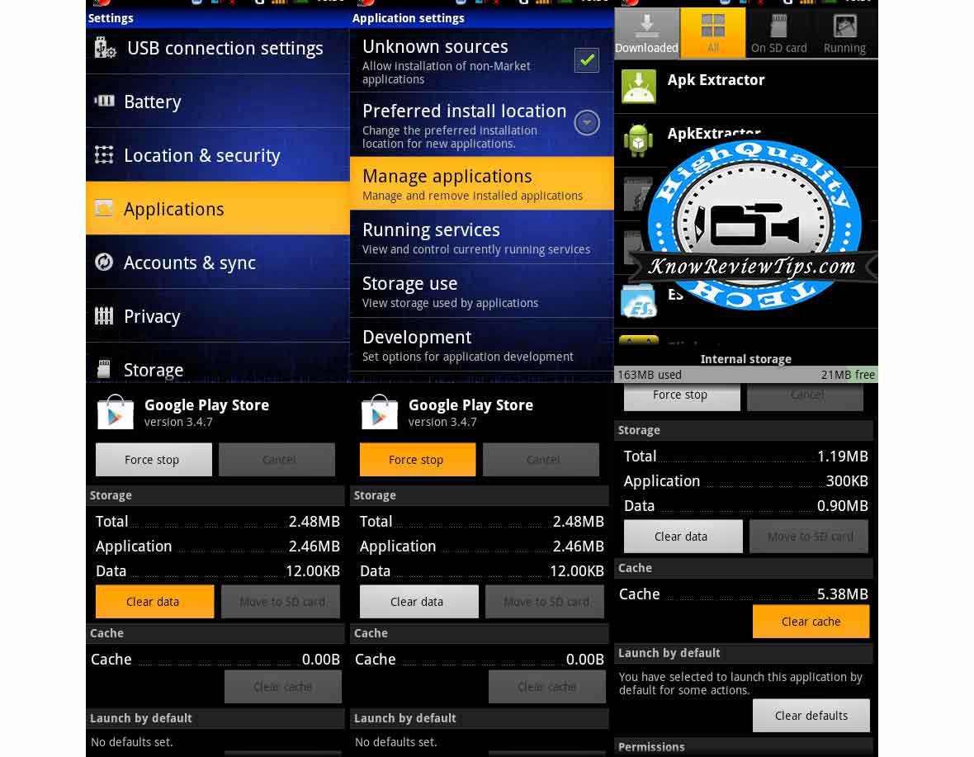Tap the Battery icon in Settings
This screenshot has height=757, width=974.
pos(104,102)
